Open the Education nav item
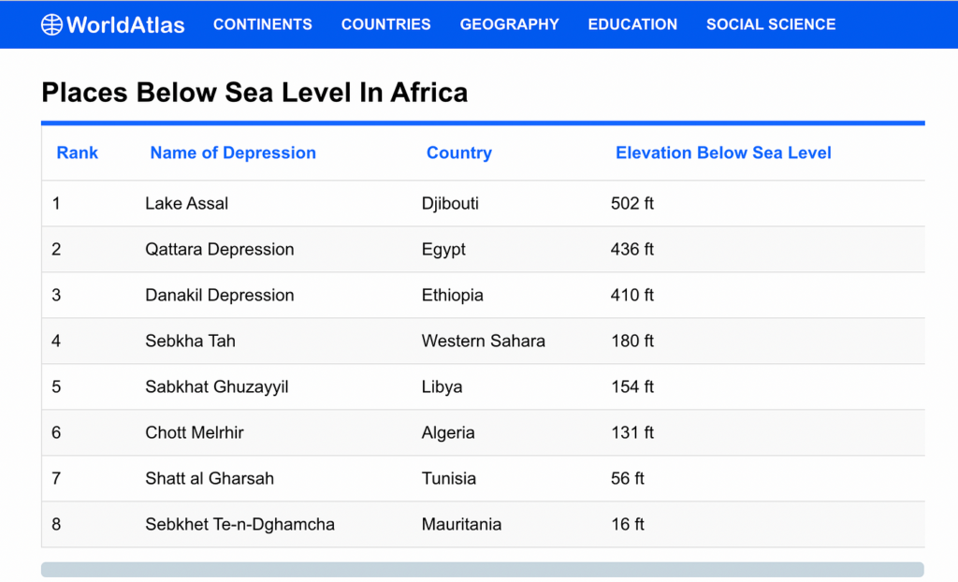 [632, 24]
